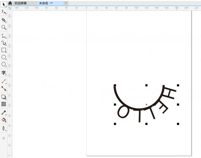Choose the Zoom magnifier tool
The height and width of the screenshot is (158, 201).
4,27
